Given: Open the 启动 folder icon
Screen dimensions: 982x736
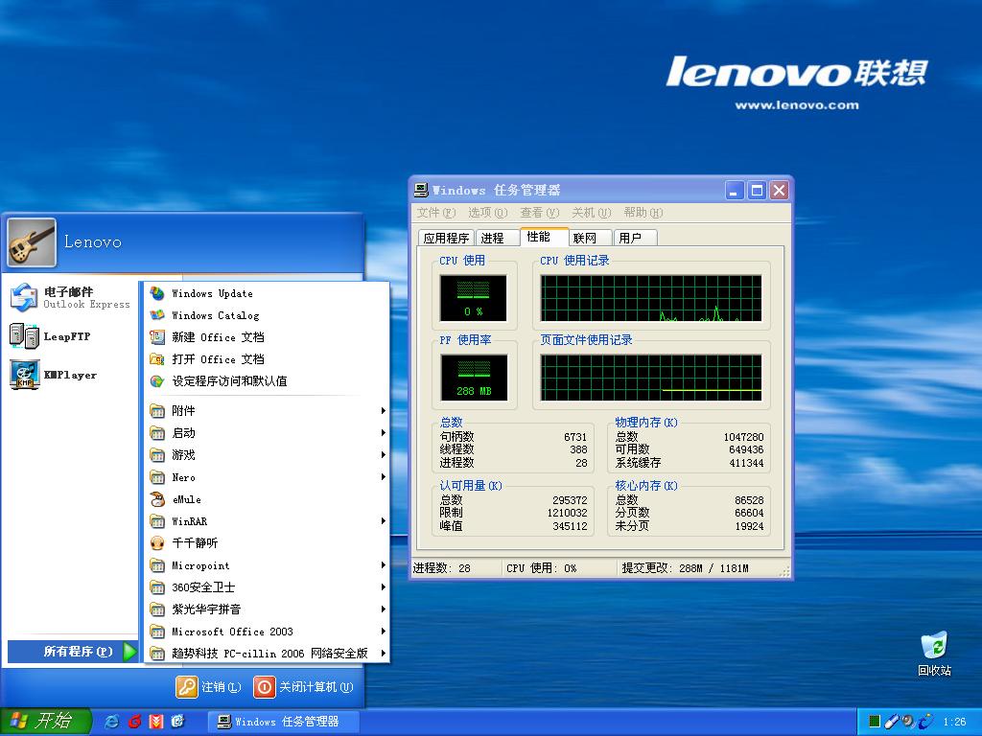Looking at the screenshot, I should [x=157, y=433].
